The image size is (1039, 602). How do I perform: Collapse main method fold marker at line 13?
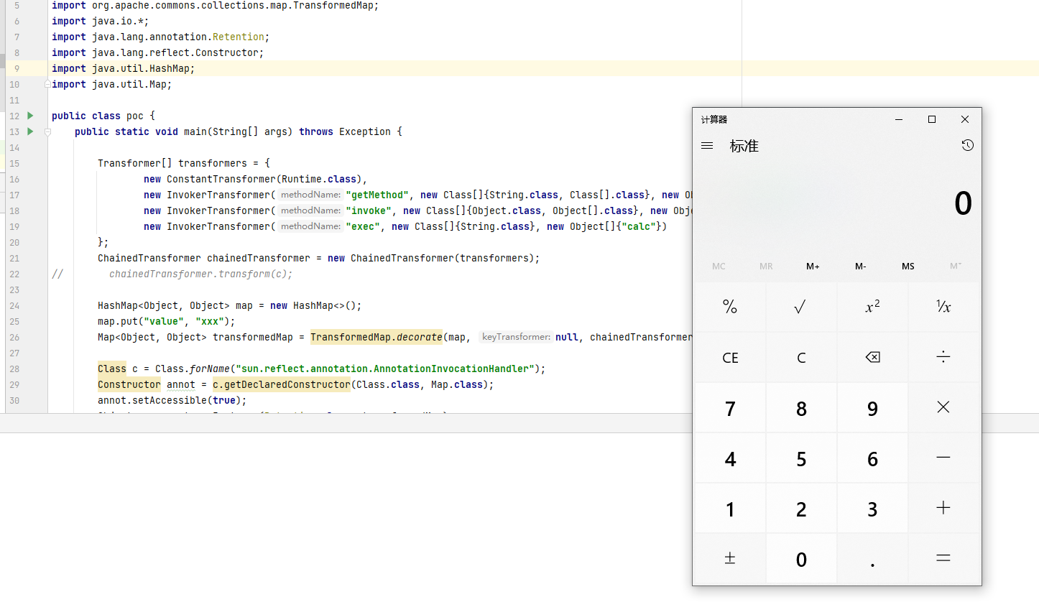tap(47, 131)
